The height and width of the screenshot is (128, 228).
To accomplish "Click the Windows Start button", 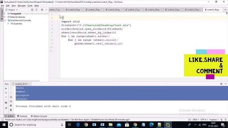I will (x=4, y=125).
